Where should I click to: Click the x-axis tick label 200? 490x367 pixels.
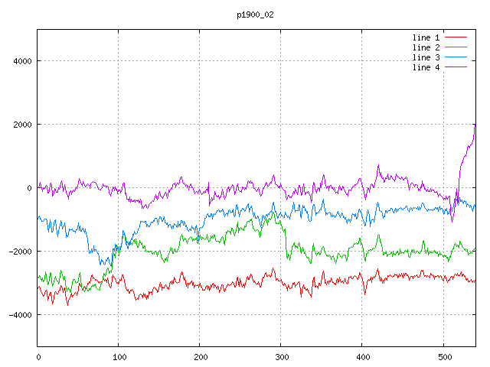pyautogui.click(x=200, y=356)
